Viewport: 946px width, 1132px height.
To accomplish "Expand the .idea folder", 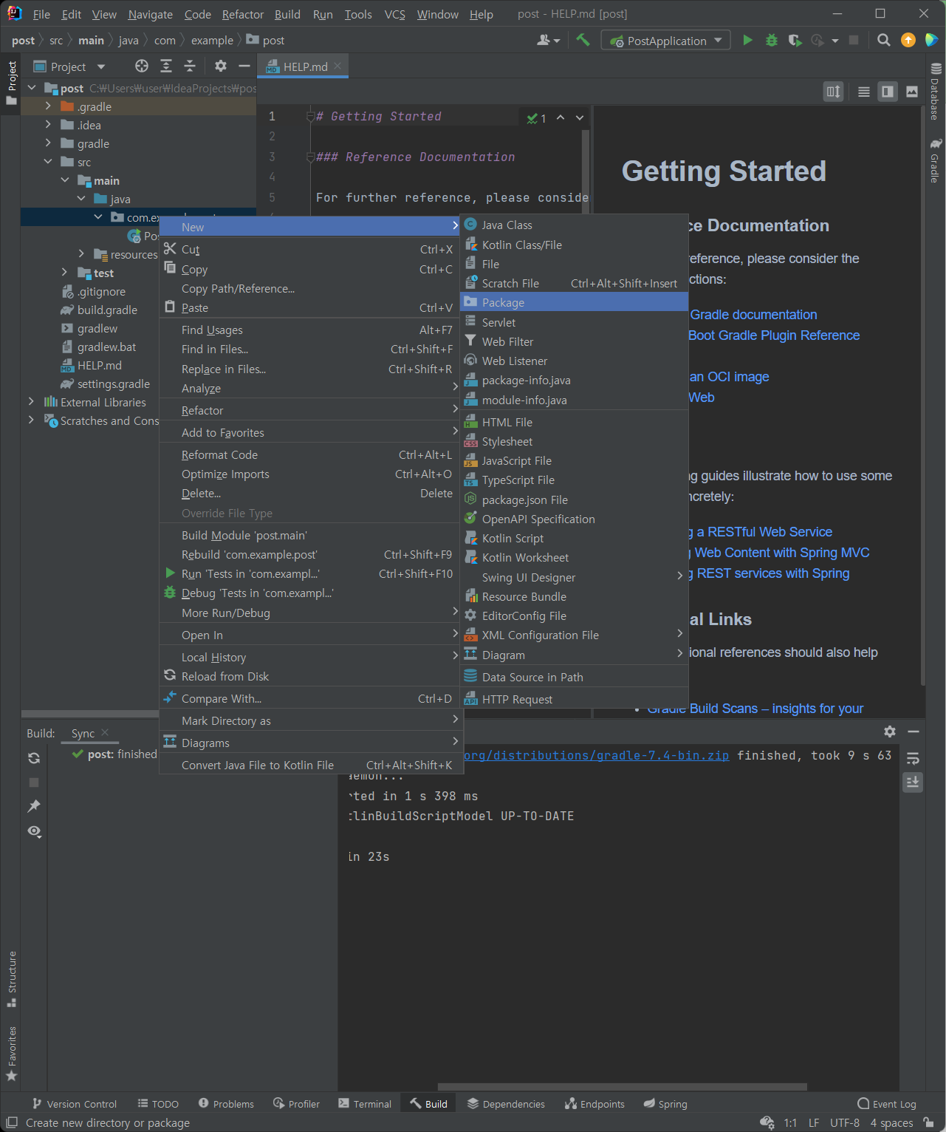I will click(48, 124).
